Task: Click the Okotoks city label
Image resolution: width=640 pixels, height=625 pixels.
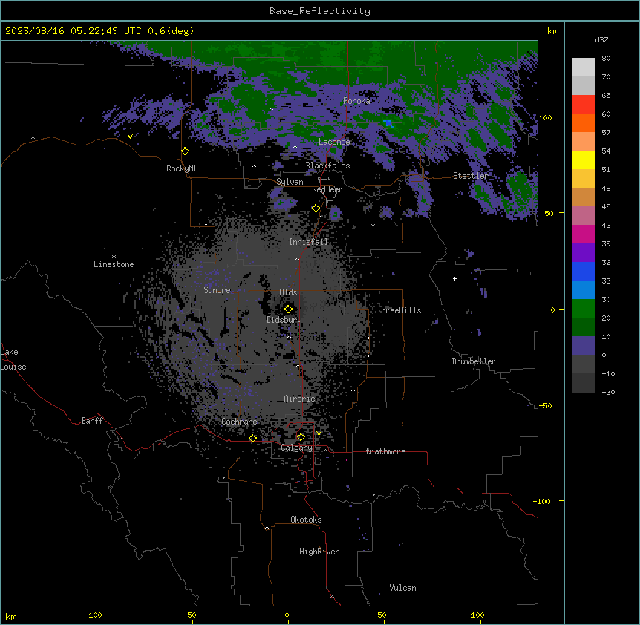Action: click(306, 520)
